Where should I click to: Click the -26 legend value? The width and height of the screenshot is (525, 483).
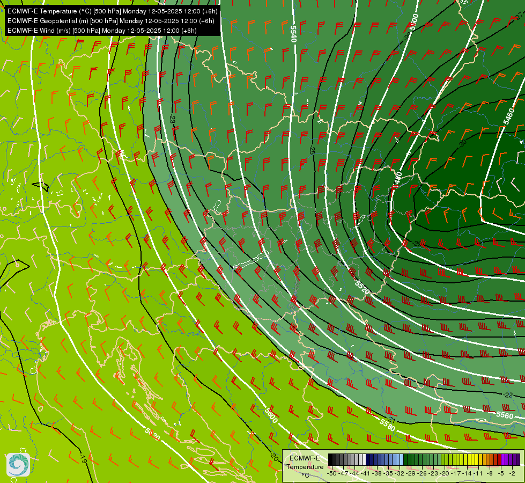[x=422, y=473]
